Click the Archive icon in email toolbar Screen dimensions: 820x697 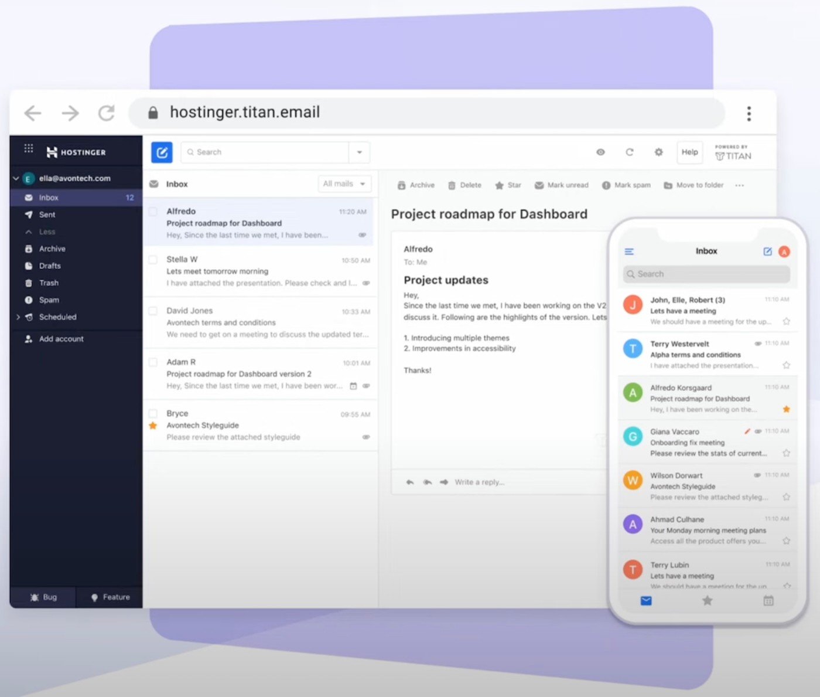[x=401, y=185]
